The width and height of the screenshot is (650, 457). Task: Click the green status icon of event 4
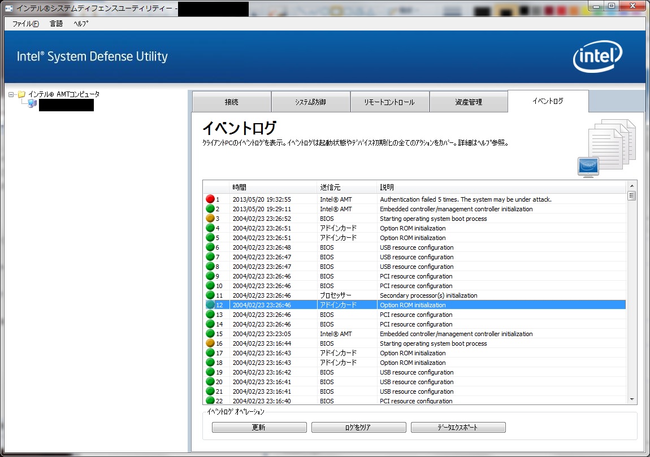(x=210, y=228)
